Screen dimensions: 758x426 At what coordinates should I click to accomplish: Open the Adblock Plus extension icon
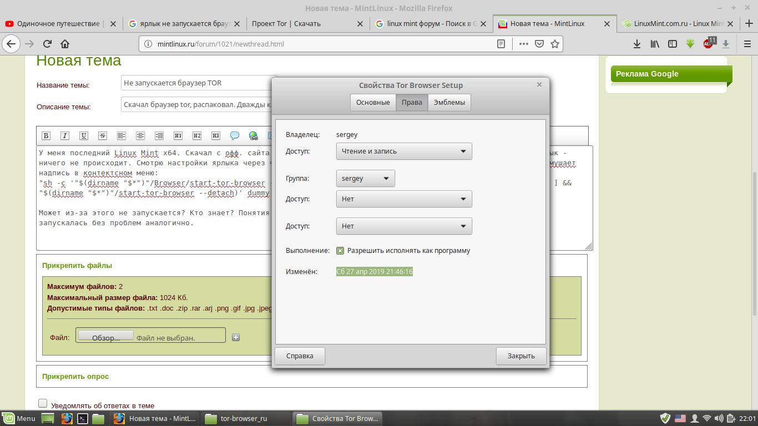tap(708, 44)
